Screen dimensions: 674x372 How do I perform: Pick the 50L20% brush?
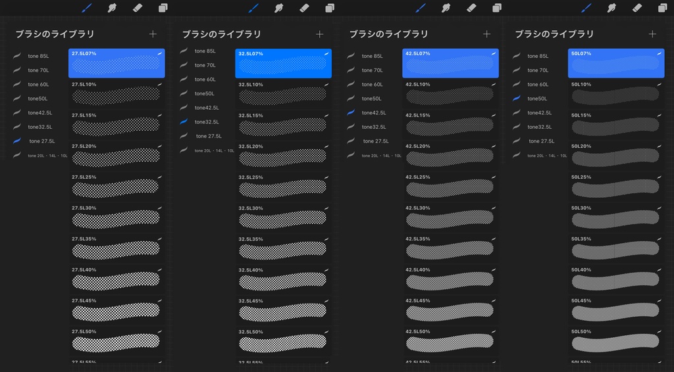click(x=616, y=156)
